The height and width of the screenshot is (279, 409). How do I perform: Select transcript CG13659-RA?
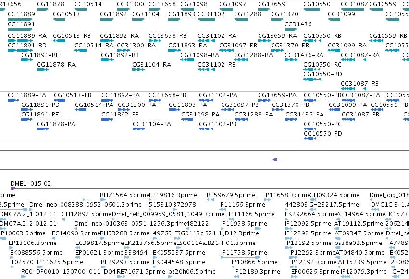click(x=264, y=41)
